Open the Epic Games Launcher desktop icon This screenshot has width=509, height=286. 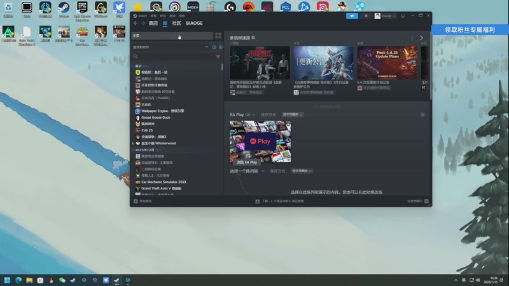pyautogui.click(x=82, y=11)
